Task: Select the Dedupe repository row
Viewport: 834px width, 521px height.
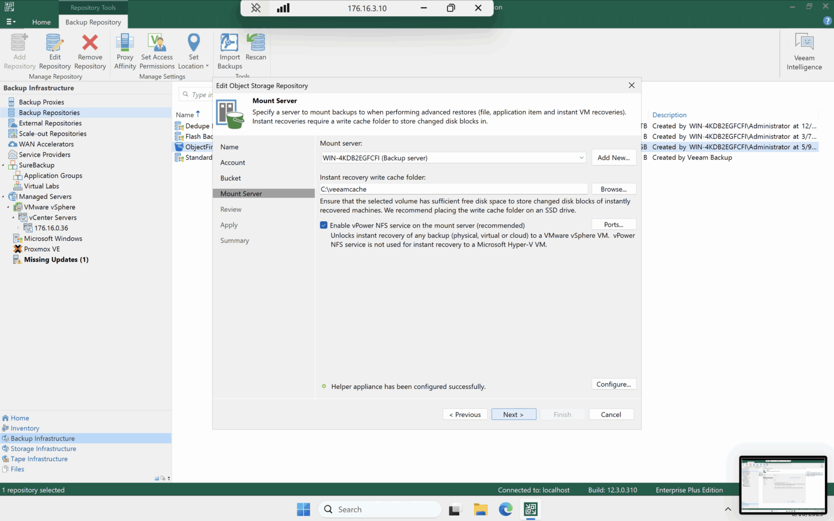Action: click(x=194, y=126)
